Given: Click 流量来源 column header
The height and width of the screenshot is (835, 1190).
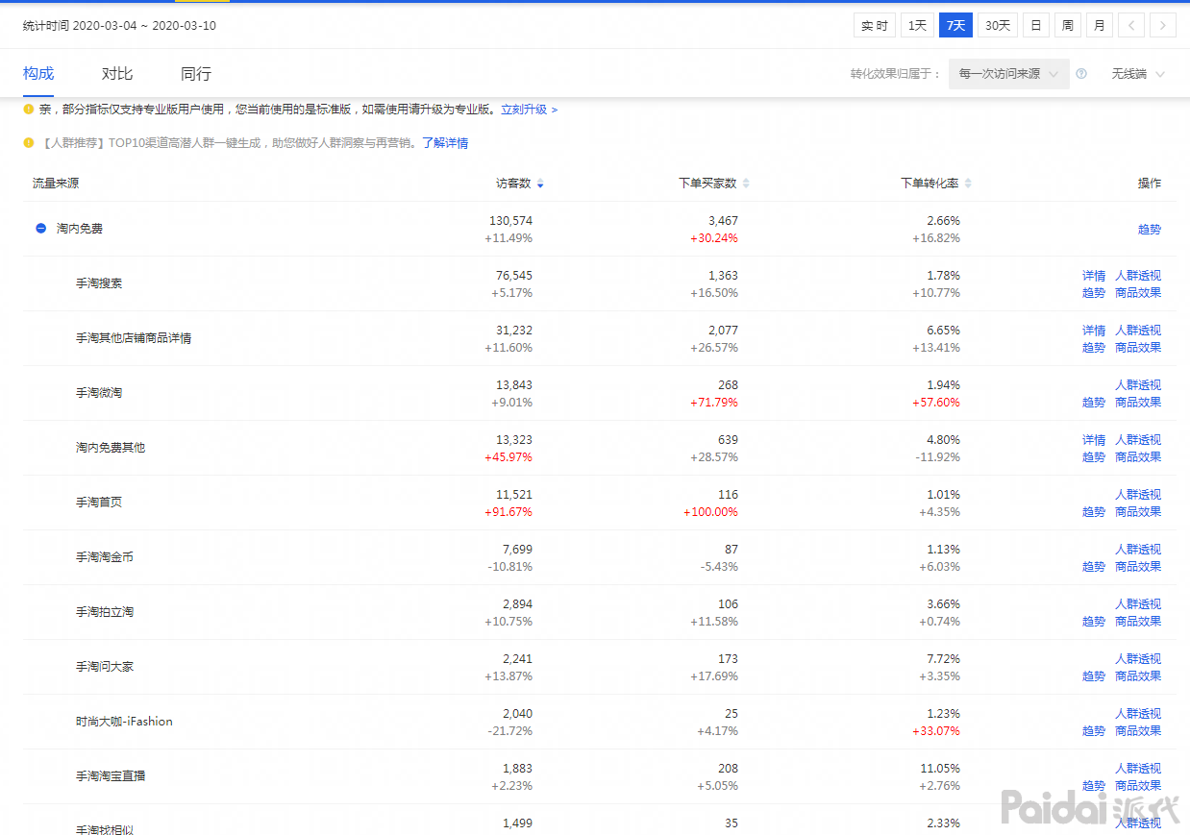Looking at the screenshot, I should coord(56,184).
